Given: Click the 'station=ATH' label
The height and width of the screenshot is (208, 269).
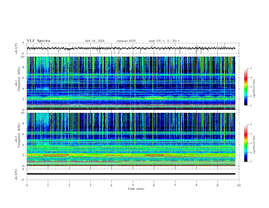Looking at the screenshot, I should tap(126, 41).
